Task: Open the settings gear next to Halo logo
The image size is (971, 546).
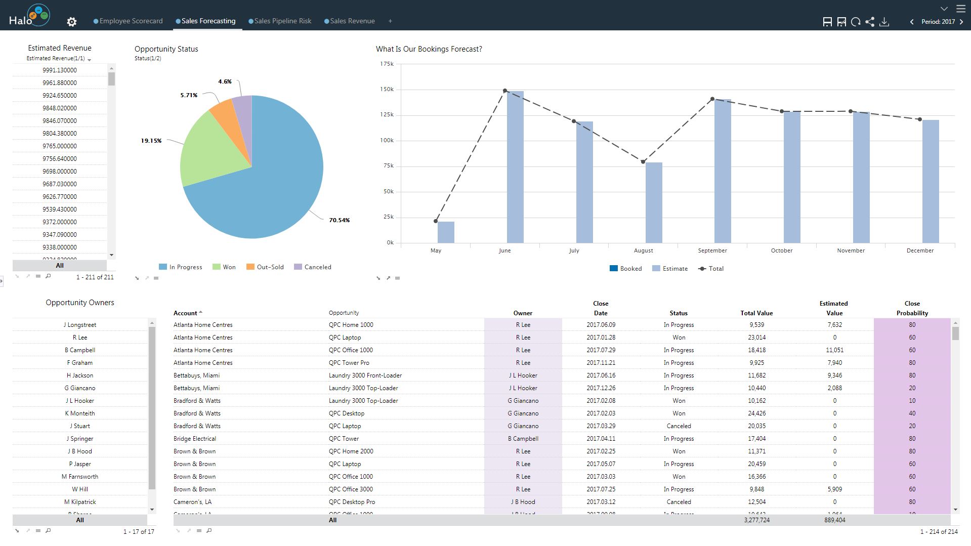Action: coord(72,22)
